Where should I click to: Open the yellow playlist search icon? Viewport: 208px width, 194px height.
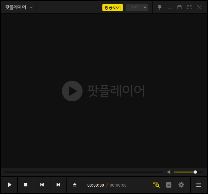tap(156, 185)
